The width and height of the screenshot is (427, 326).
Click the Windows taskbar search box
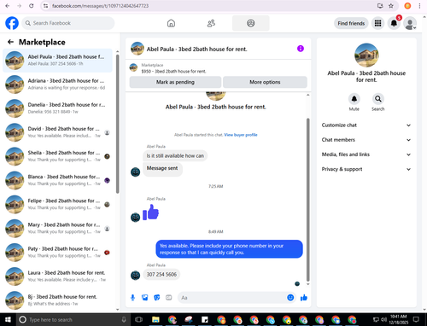[73, 319]
